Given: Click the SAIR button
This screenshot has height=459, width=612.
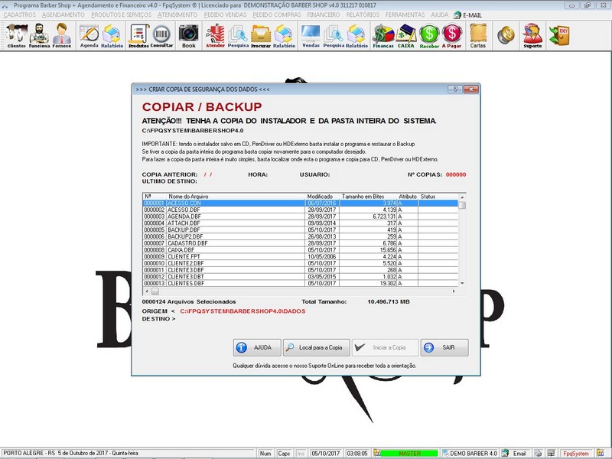Looking at the screenshot, I should pyautogui.click(x=444, y=347).
